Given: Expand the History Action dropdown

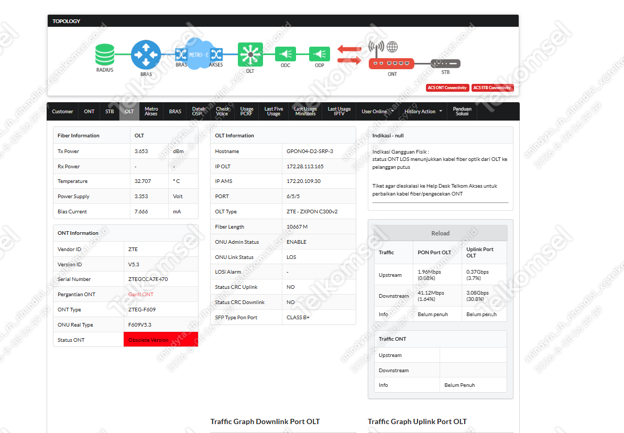Looking at the screenshot, I should 423,112.
